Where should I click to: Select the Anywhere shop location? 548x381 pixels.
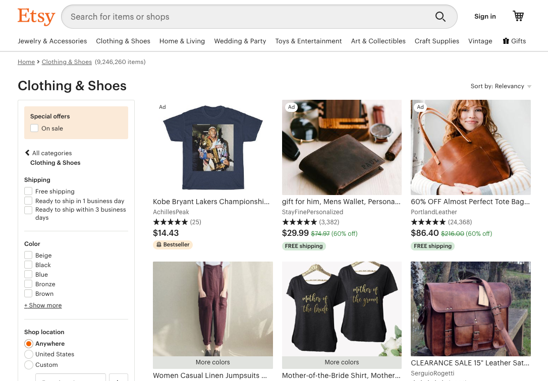[x=29, y=344]
